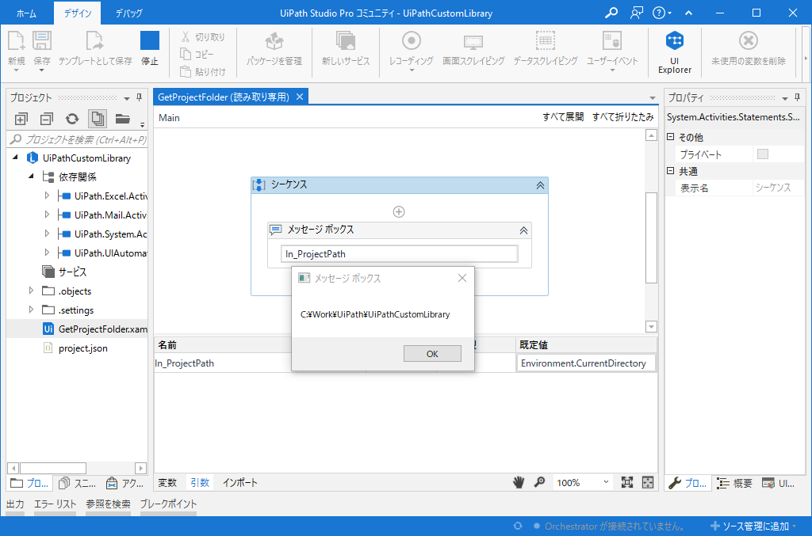This screenshot has height=536, width=812.
Task: Switch to the ホーム ribbon tab
Action: pyautogui.click(x=26, y=13)
